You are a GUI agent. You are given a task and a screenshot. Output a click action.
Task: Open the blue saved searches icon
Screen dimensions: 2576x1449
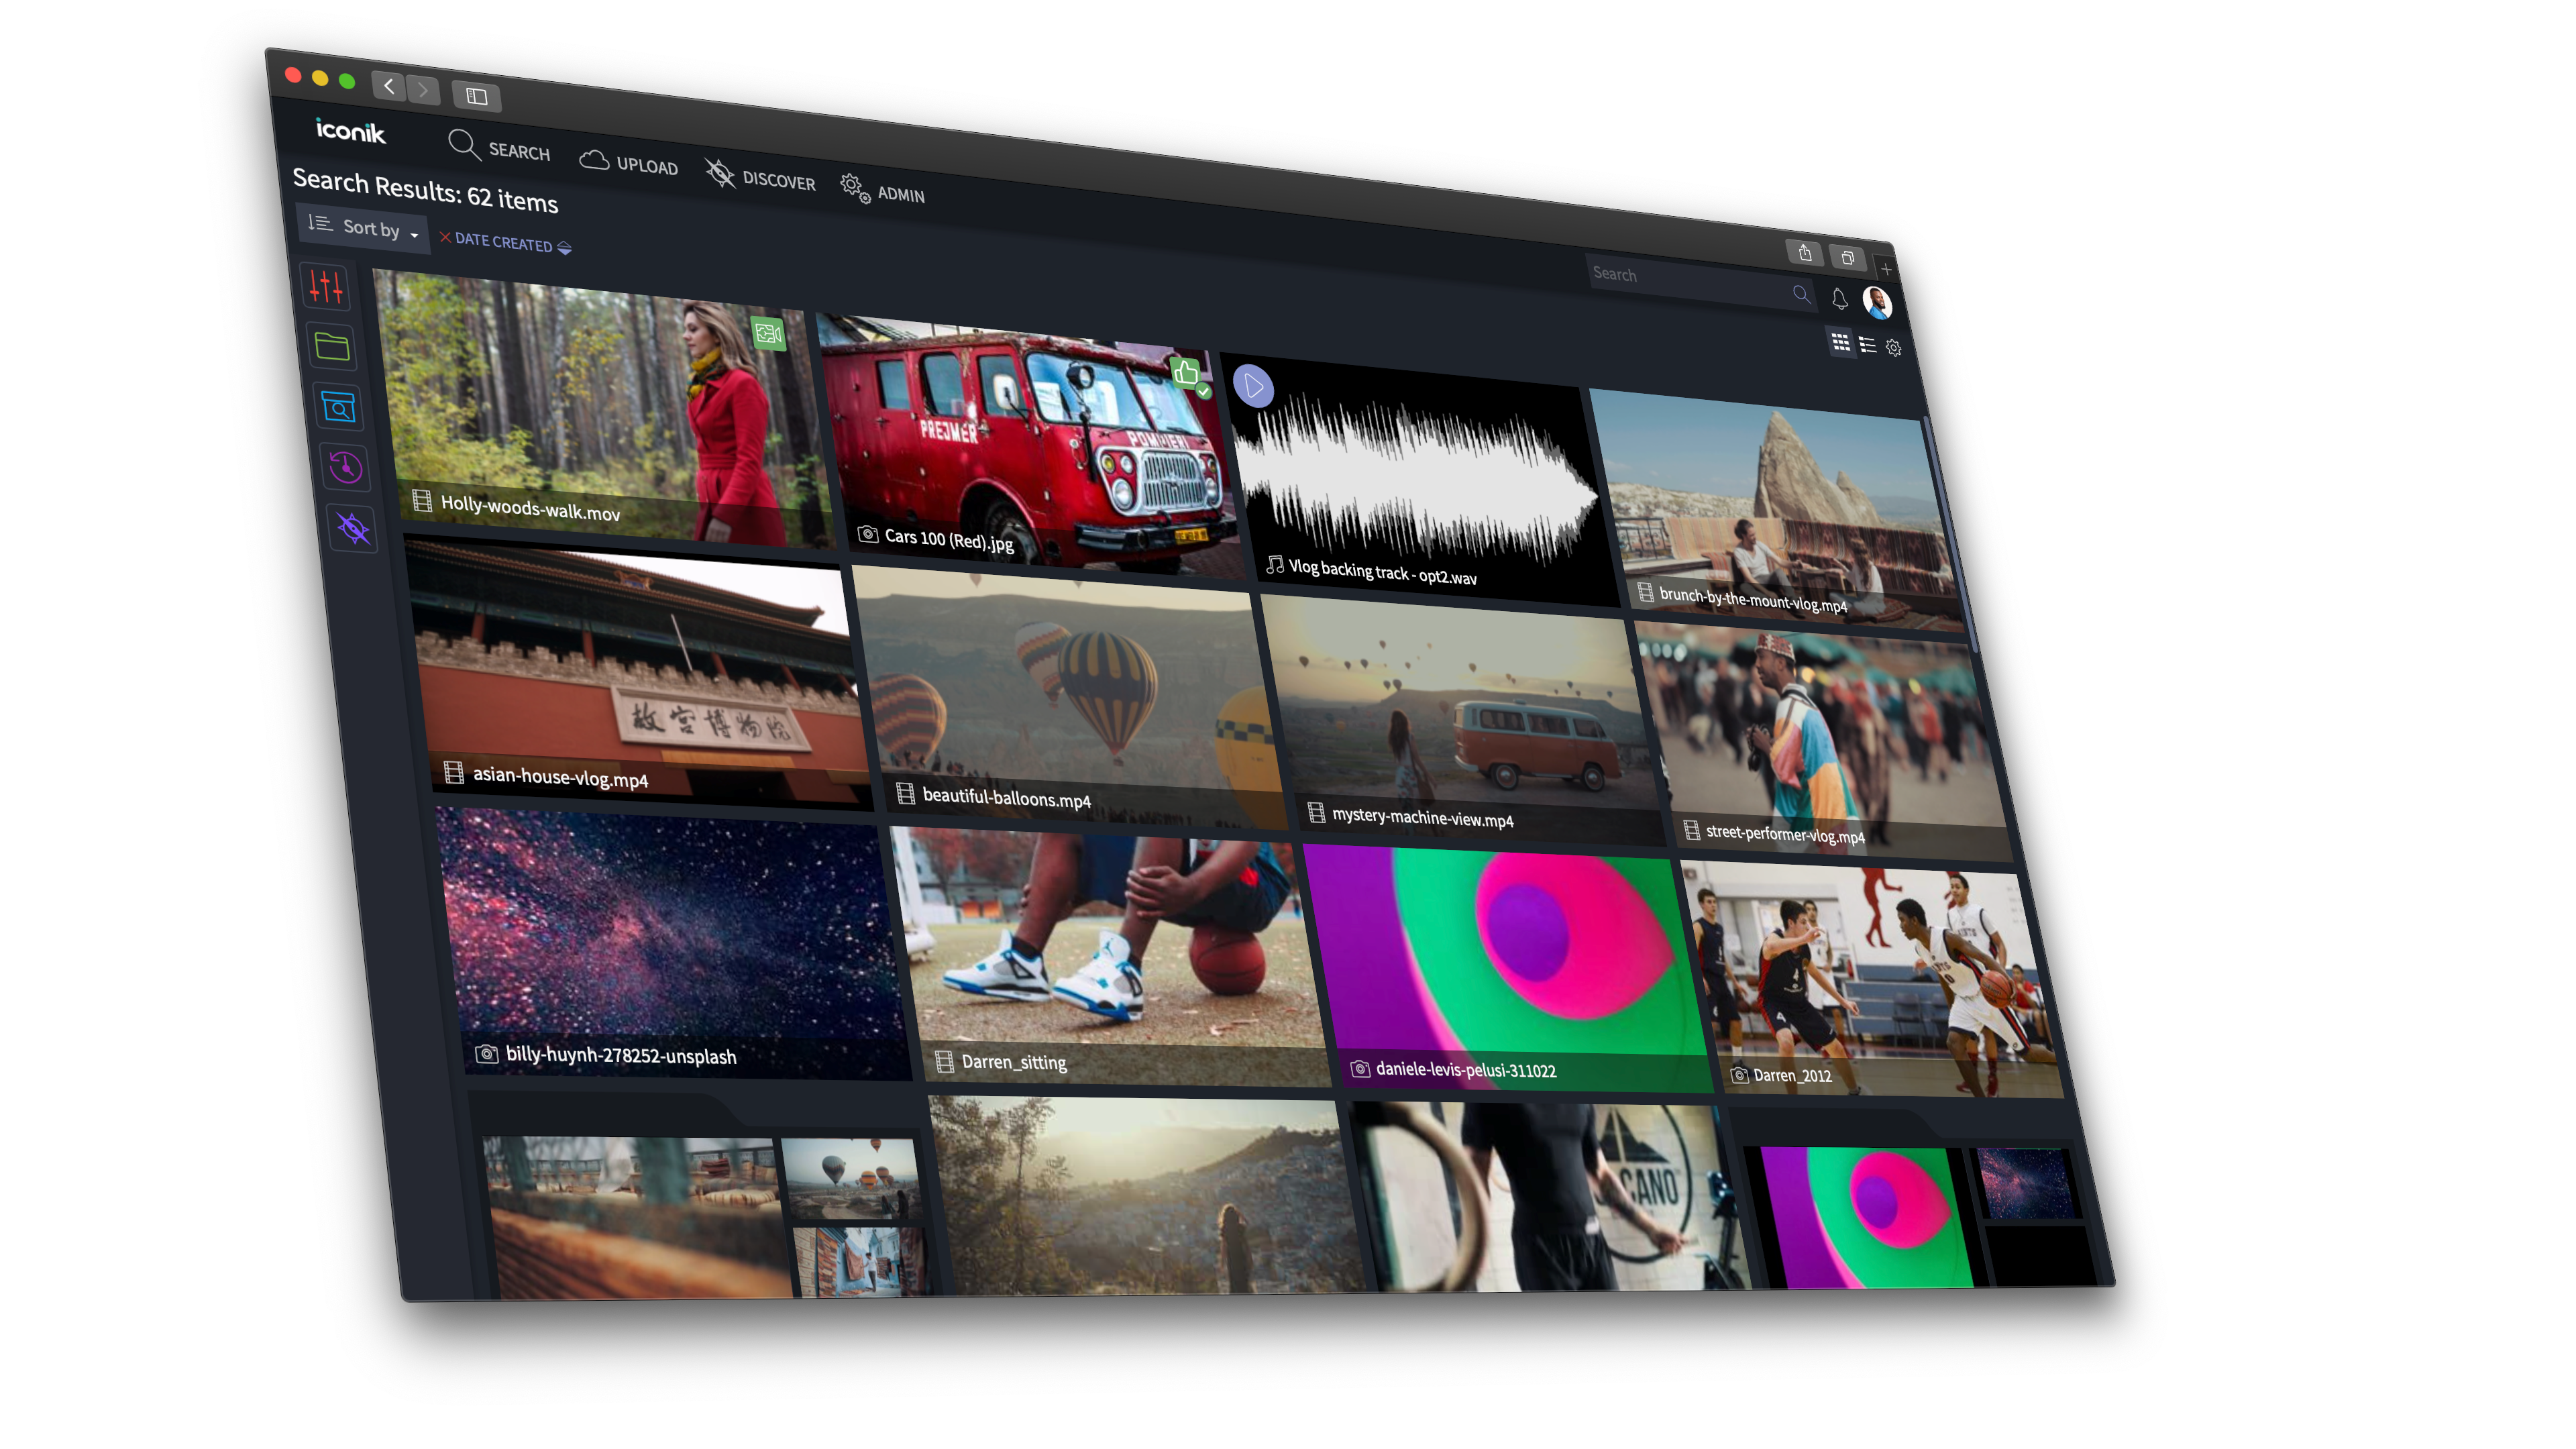[339, 407]
